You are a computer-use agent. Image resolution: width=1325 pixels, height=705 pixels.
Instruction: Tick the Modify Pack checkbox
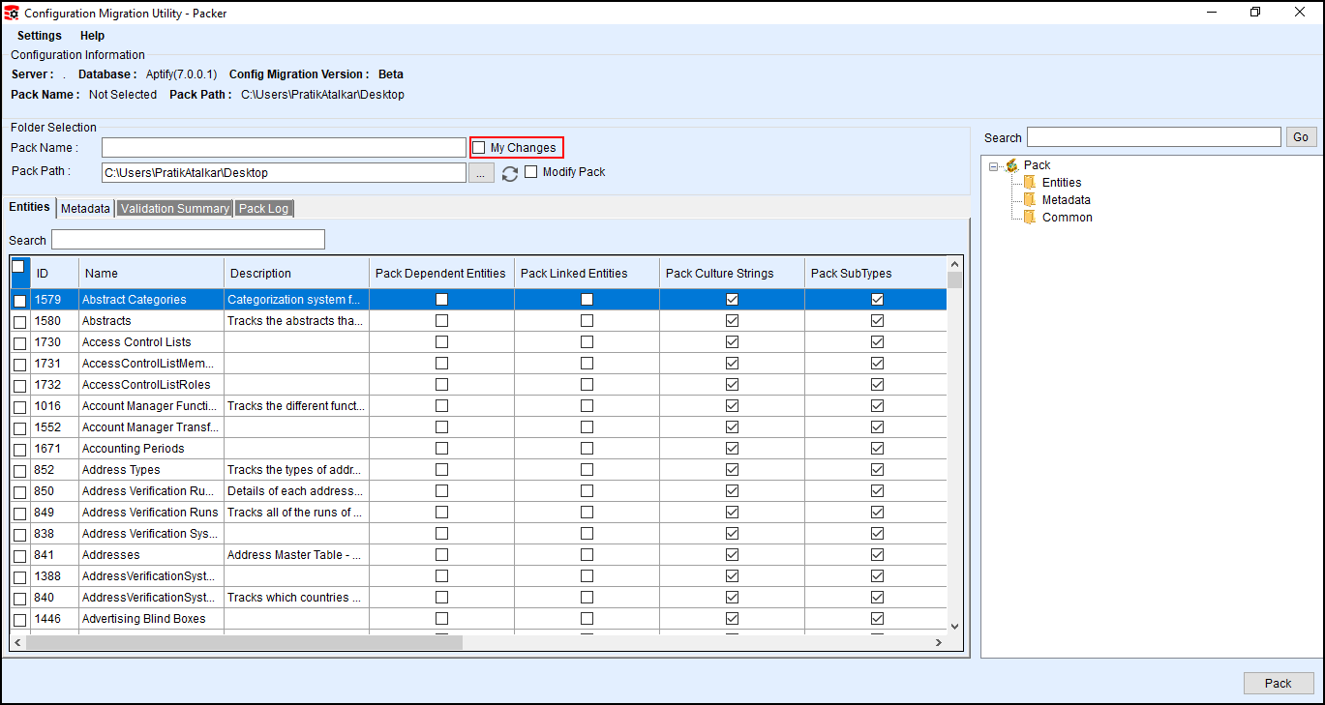tap(531, 172)
